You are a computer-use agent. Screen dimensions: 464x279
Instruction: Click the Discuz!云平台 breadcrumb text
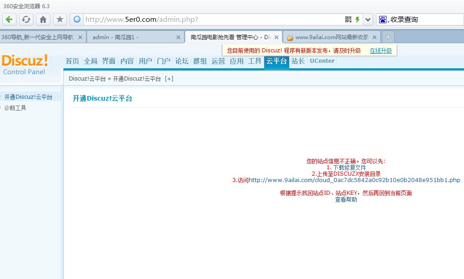click(87, 79)
